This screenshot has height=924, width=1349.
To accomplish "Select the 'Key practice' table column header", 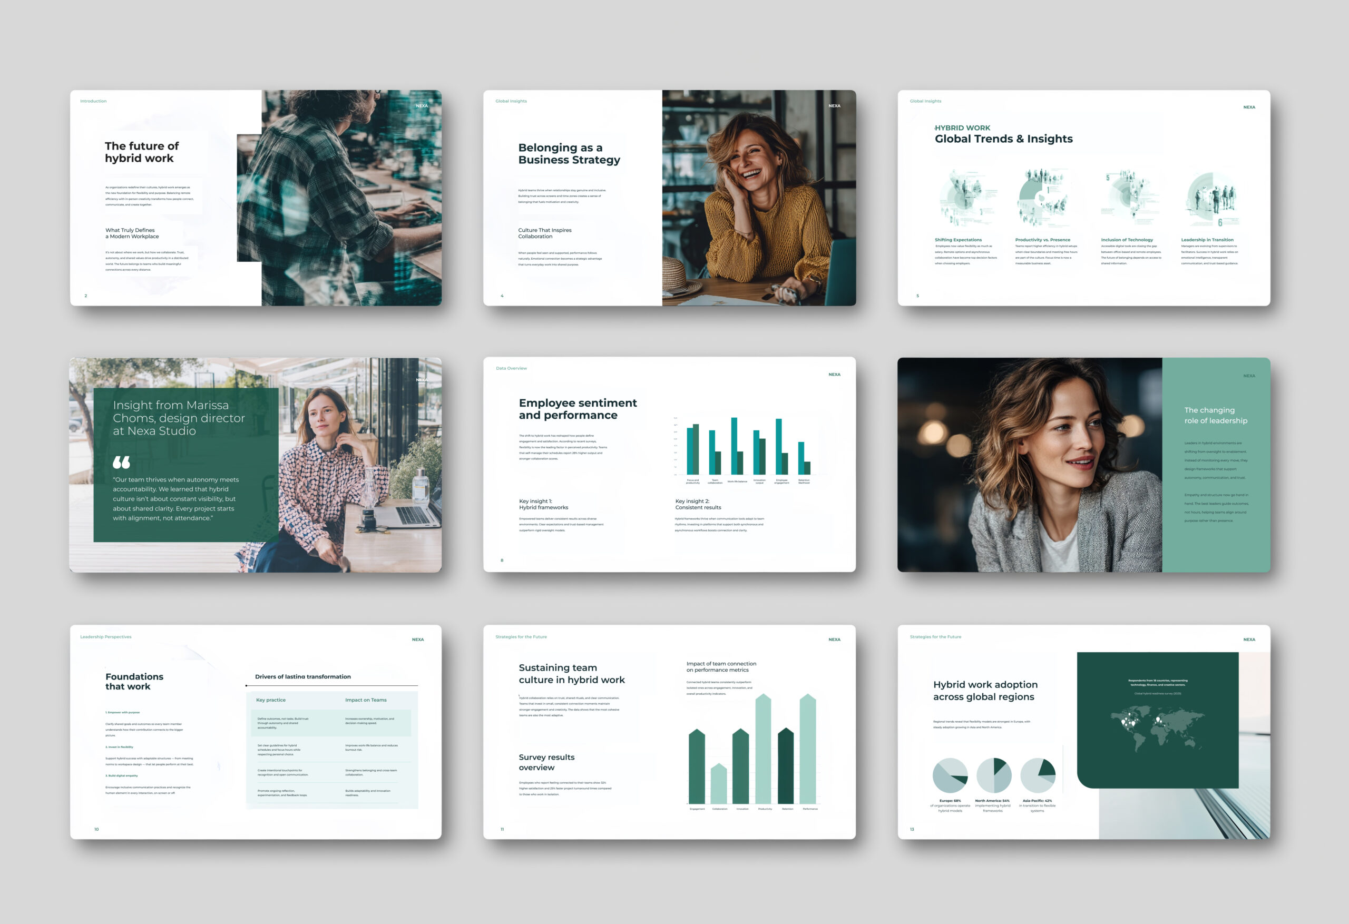I will point(270,700).
